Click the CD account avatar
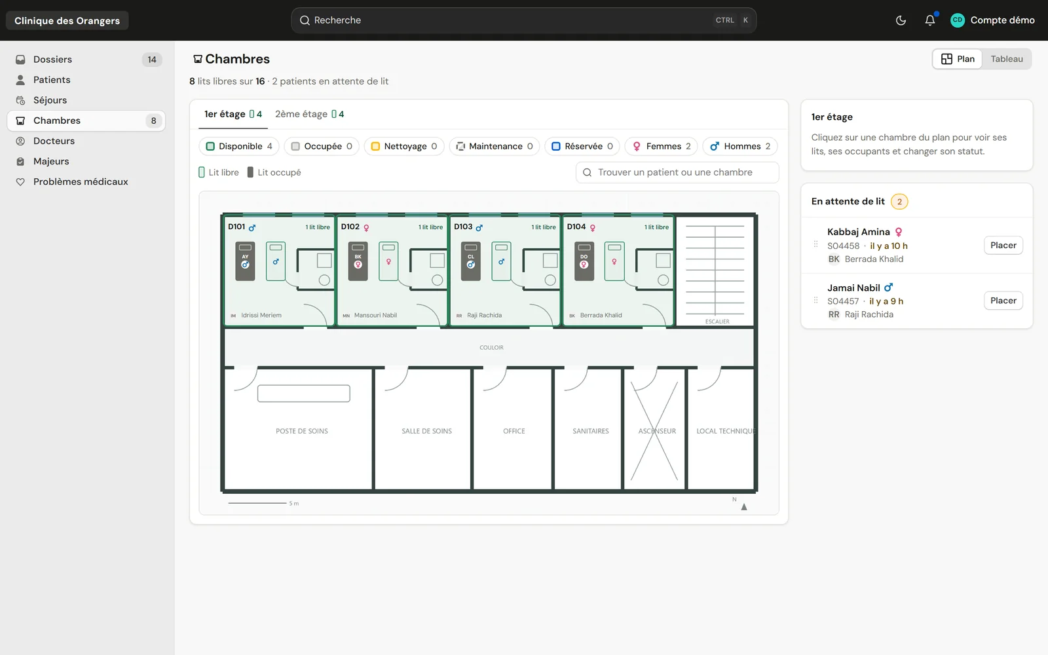Viewport: 1048px width, 655px height. pos(957,20)
